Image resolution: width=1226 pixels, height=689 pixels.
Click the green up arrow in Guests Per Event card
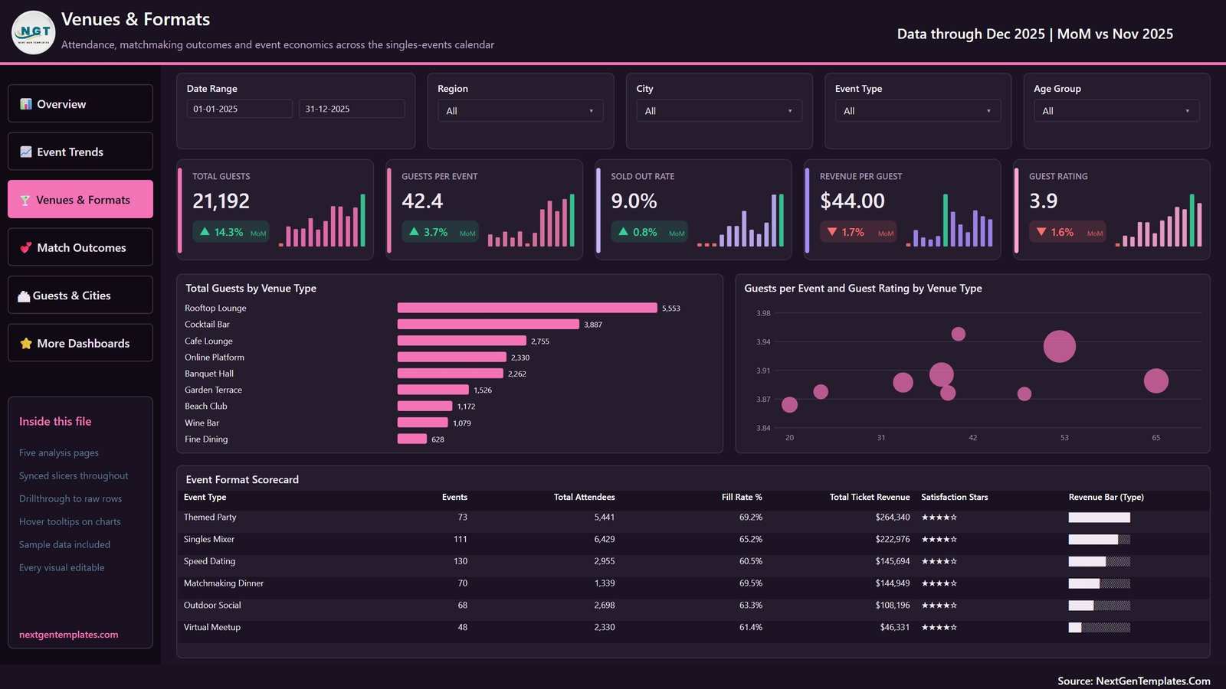point(414,231)
